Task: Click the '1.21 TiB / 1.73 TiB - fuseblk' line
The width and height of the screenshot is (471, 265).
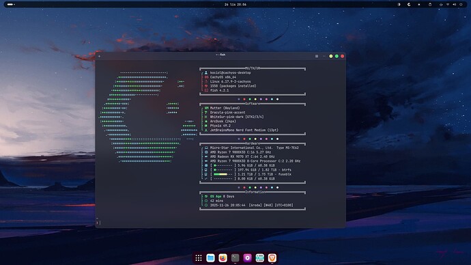Action: click(x=264, y=174)
